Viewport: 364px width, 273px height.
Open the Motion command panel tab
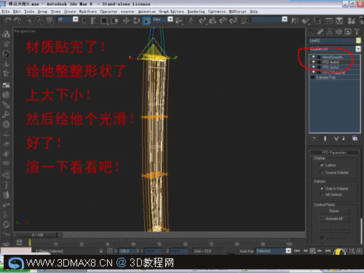(339, 31)
